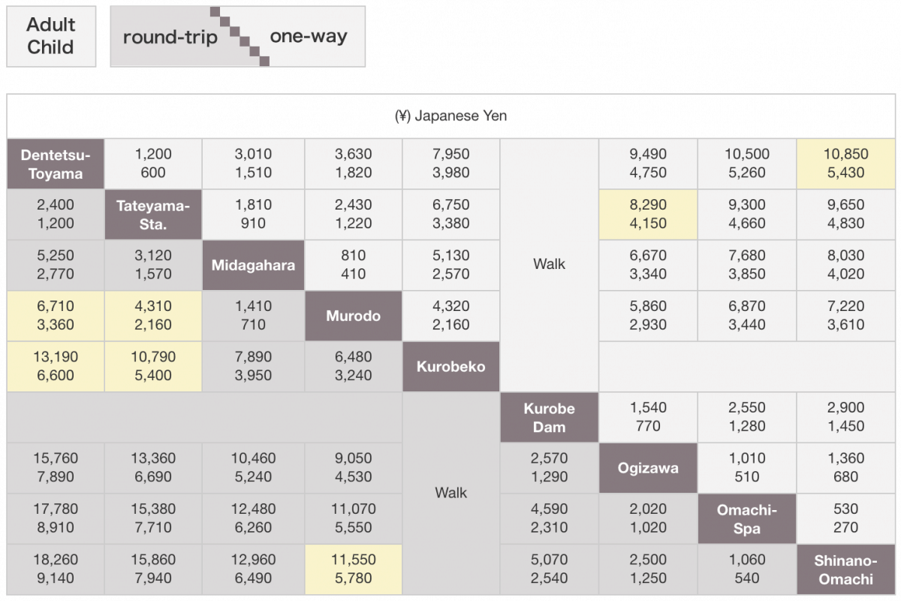Select the highlighted 10,850 fare cell
Viewport: 901px width, 601px height.
point(845,164)
